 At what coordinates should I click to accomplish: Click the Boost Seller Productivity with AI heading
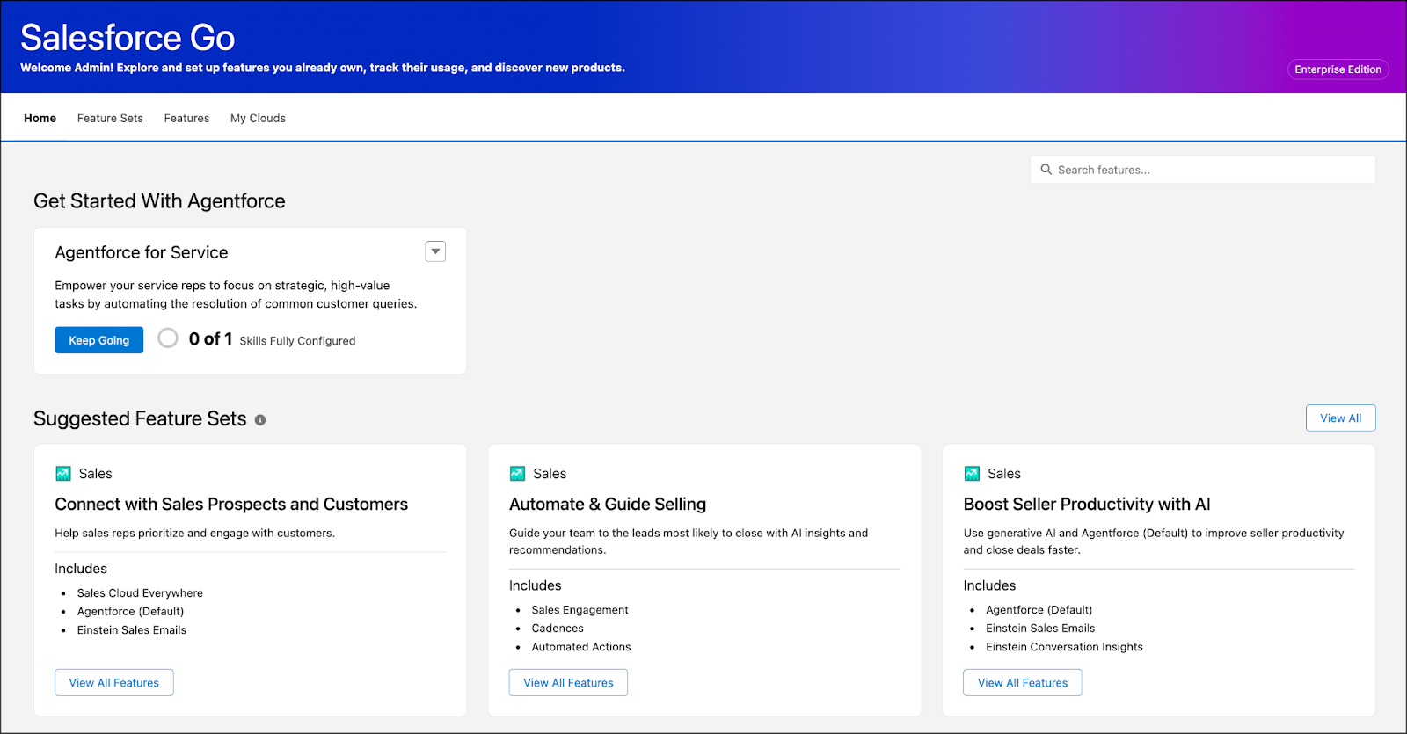(x=1087, y=504)
